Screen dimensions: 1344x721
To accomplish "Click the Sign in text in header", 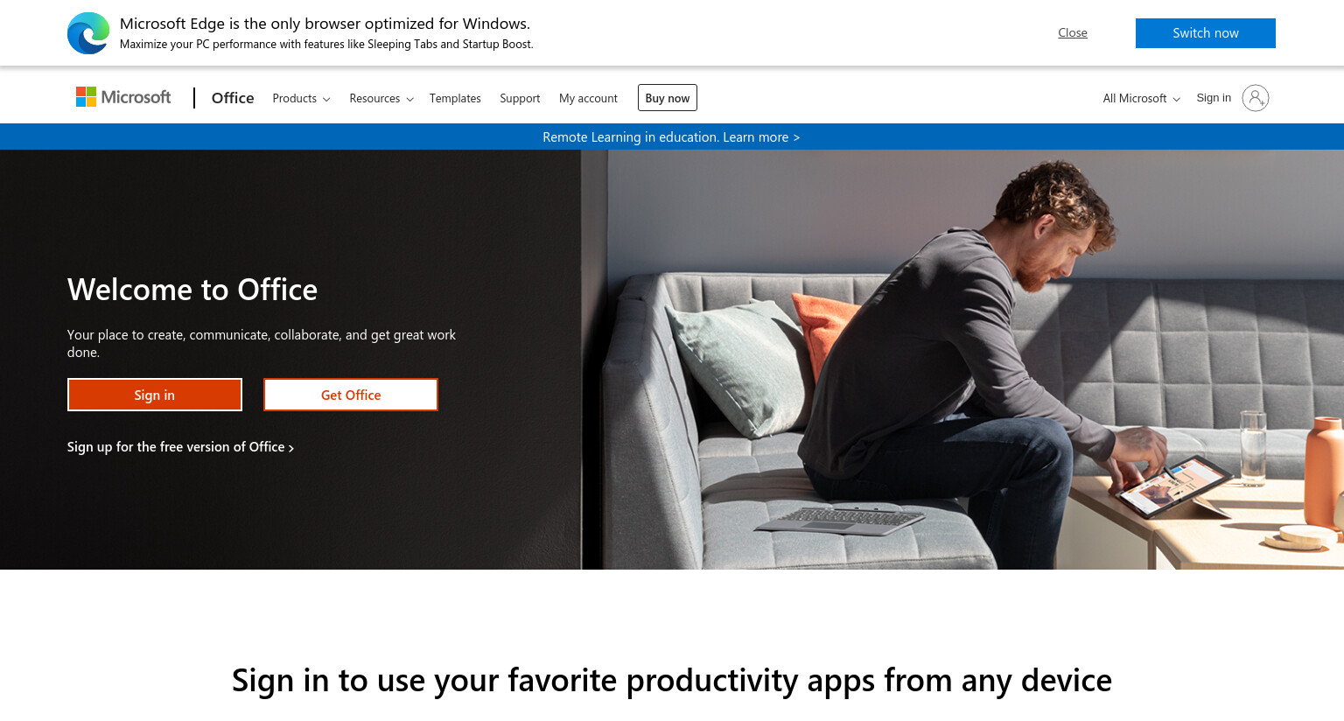I will (1214, 98).
